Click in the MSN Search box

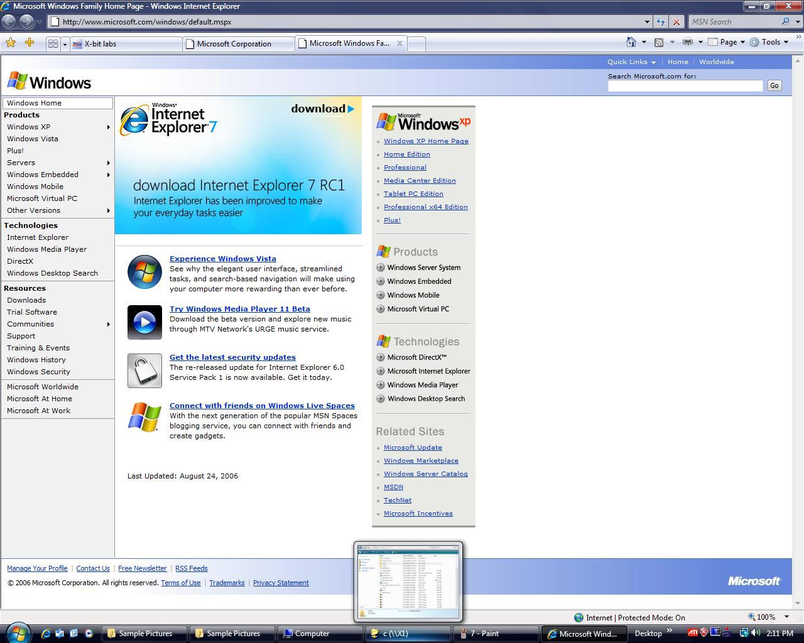tap(734, 21)
